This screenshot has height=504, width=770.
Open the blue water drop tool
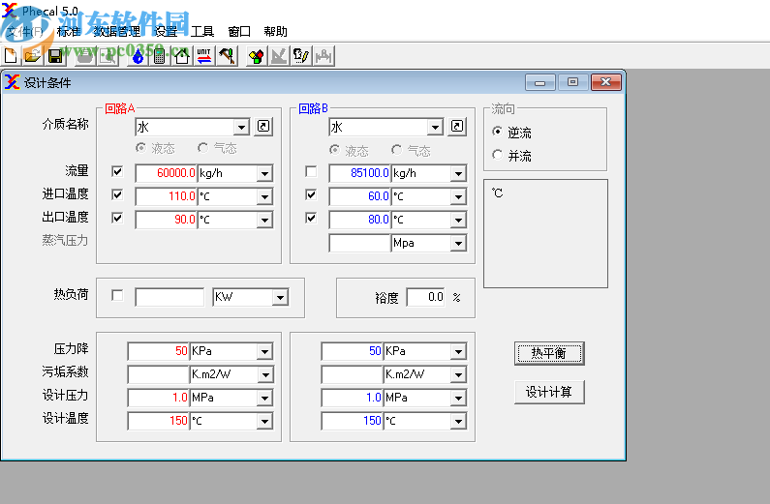click(138, 56)
